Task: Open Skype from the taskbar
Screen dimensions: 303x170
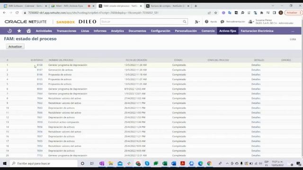Action: (147, 163)
